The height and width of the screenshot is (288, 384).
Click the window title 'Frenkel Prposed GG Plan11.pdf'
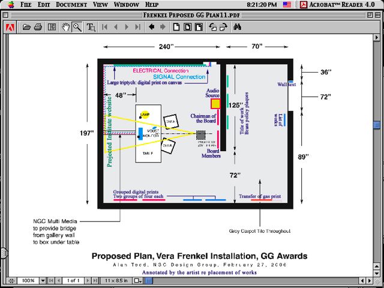(x=191, y=15)
